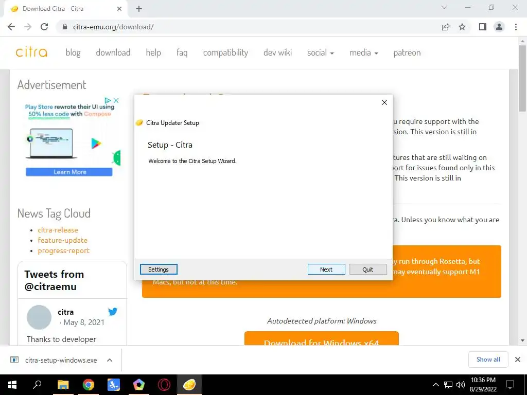This screenshot has width=527, height=395.
Task: Click the browser back arrow
Action: [11, 27]
